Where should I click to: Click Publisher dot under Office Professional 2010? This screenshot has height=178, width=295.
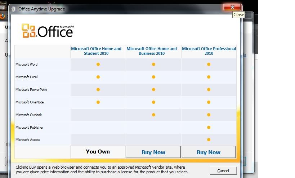(x=209, y=127)
